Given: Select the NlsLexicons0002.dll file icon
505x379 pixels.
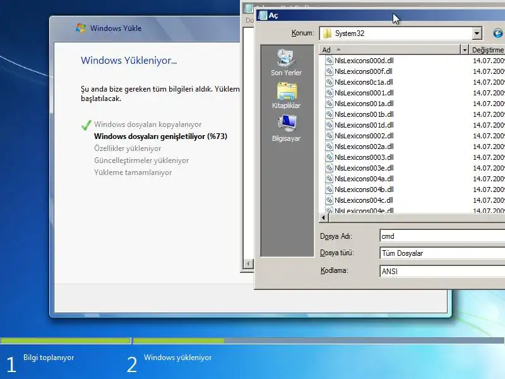Looking at the screenshot, I should [329, 136].
